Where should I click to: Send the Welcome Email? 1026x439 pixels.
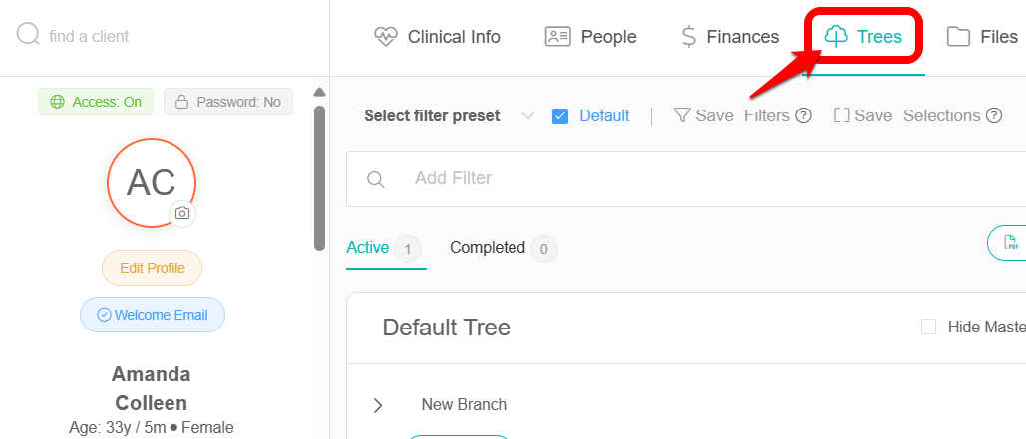(153, 315)
